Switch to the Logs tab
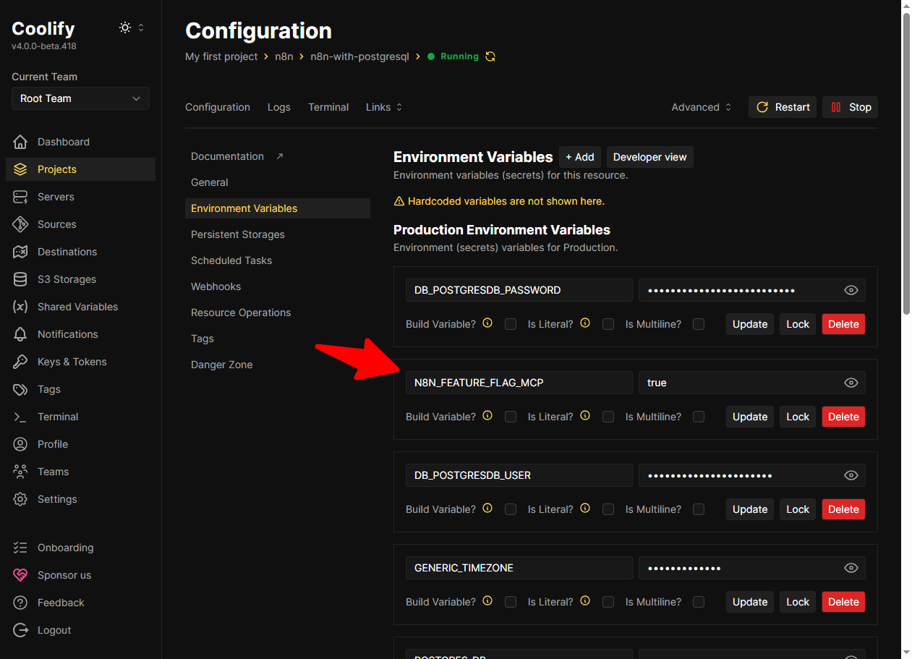The height and width of the screenshot is (659, 912). click(279, 107)
